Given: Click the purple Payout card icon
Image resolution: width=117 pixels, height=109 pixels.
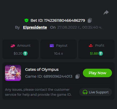Looking at the screenshot, I should 52,46.
